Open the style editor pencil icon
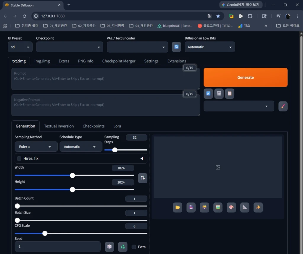 coord(283,106)
